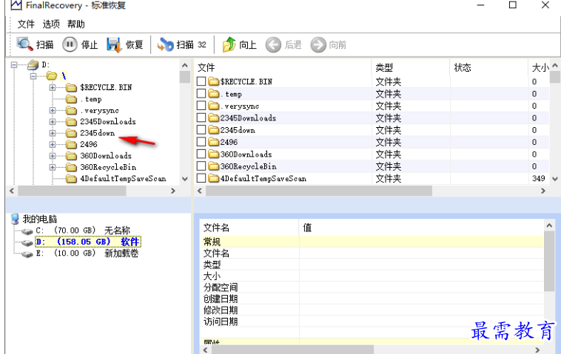Expand 2345Downloads in the tree

pyautogui.click(x=53, y=122)
